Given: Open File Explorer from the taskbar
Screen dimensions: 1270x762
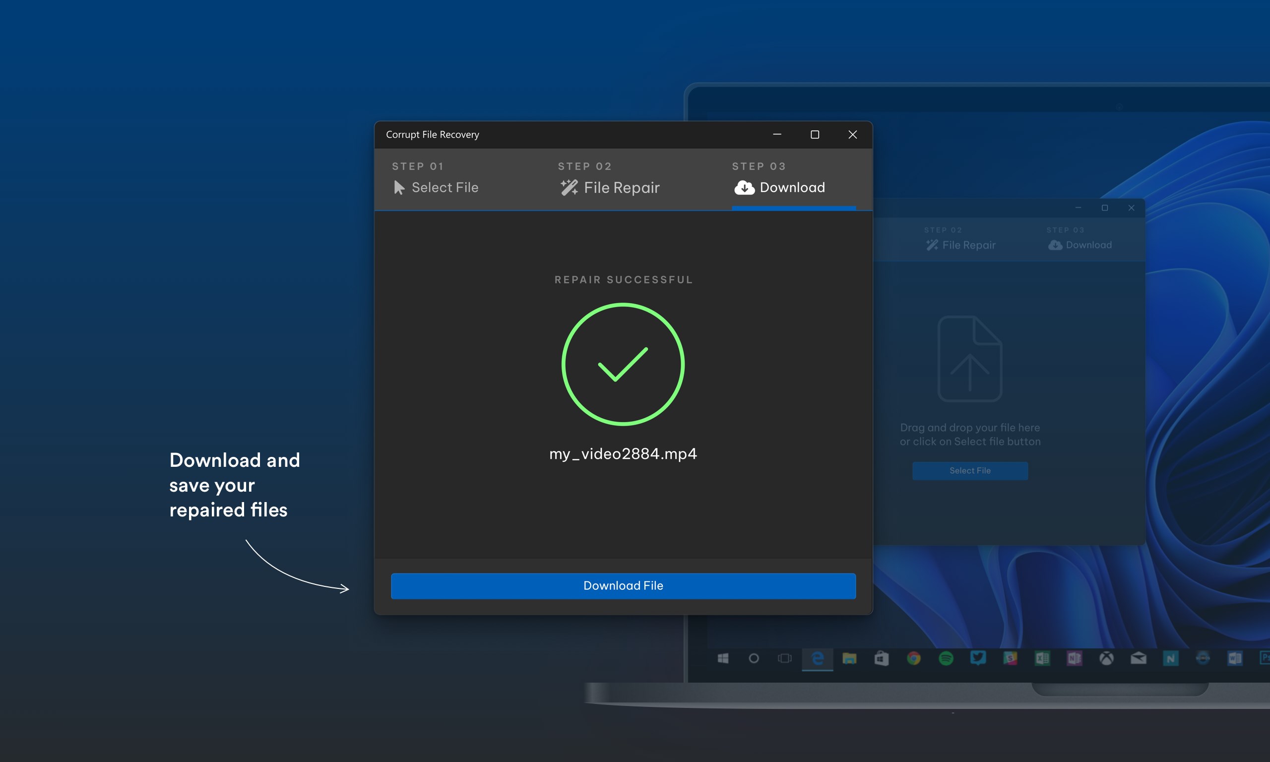Looking at the screenshot, I should pos(850,658).
